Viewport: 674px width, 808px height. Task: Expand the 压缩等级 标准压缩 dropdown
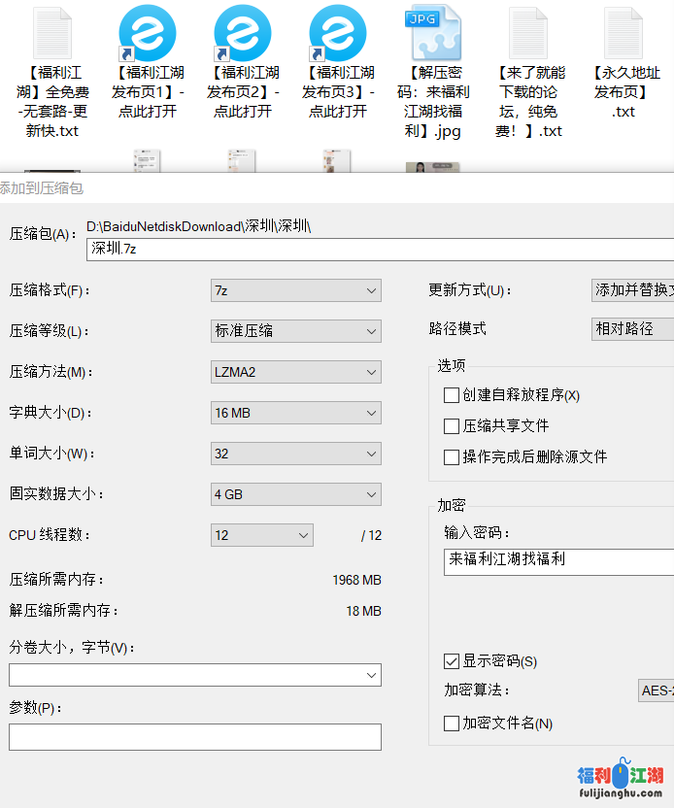pyautogui.click(x=295, y=331)
